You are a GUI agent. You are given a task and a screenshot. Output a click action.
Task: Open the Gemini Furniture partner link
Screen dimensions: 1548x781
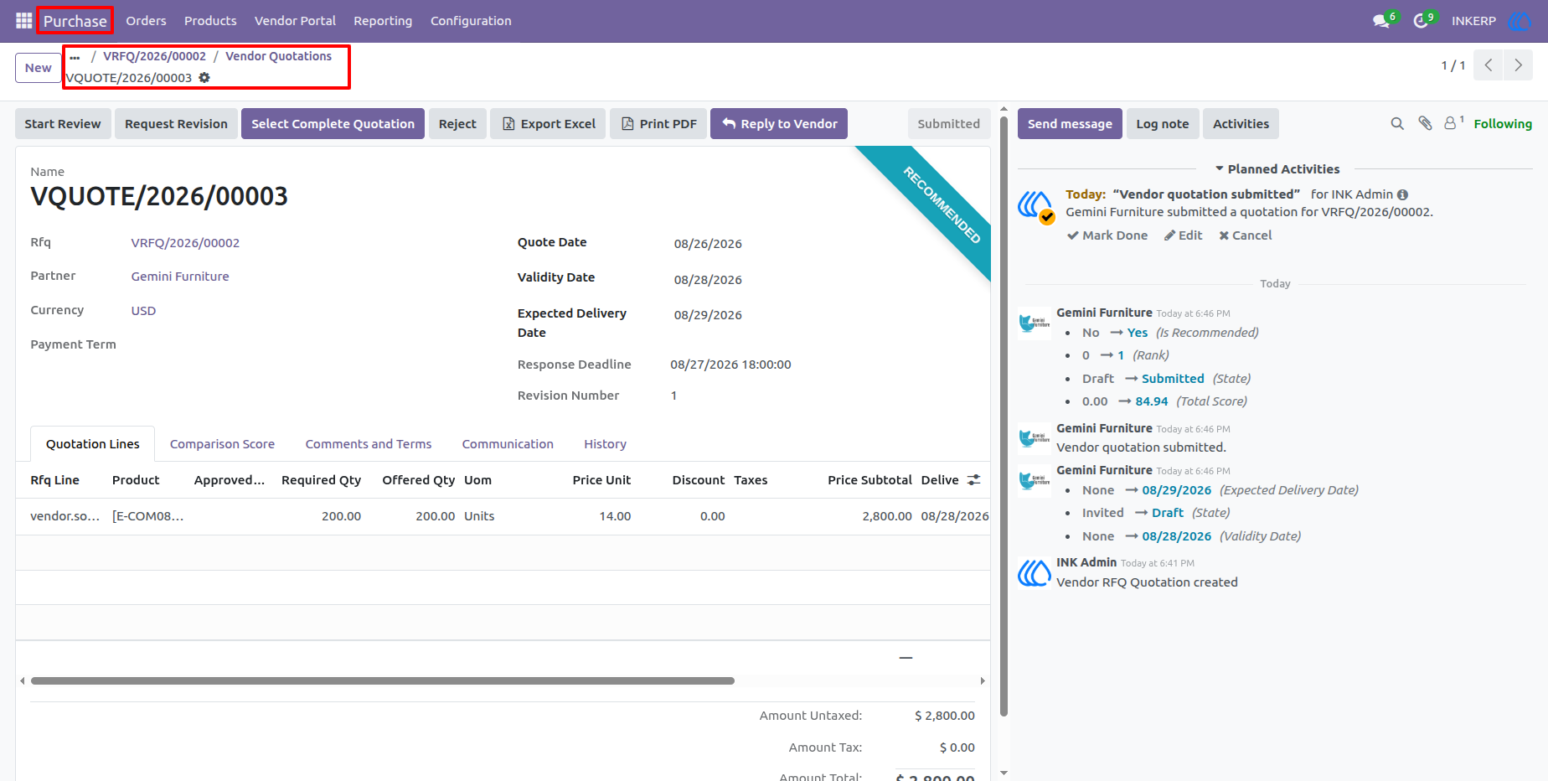tap(180, 277)
